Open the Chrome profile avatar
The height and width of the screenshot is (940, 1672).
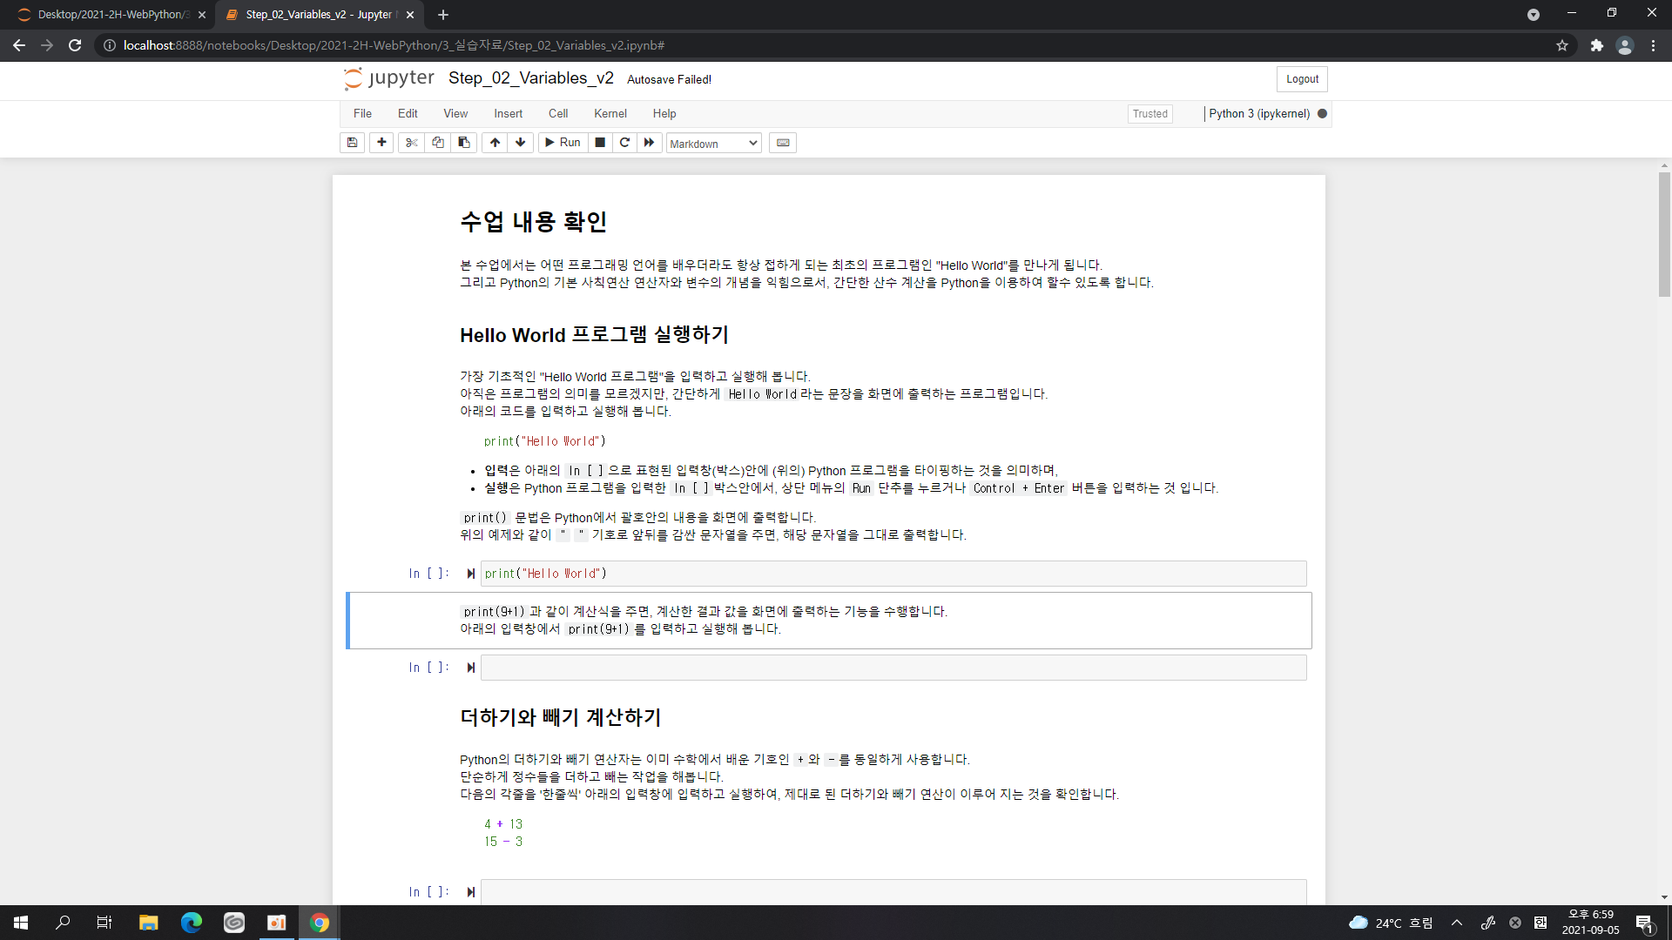1624,45
